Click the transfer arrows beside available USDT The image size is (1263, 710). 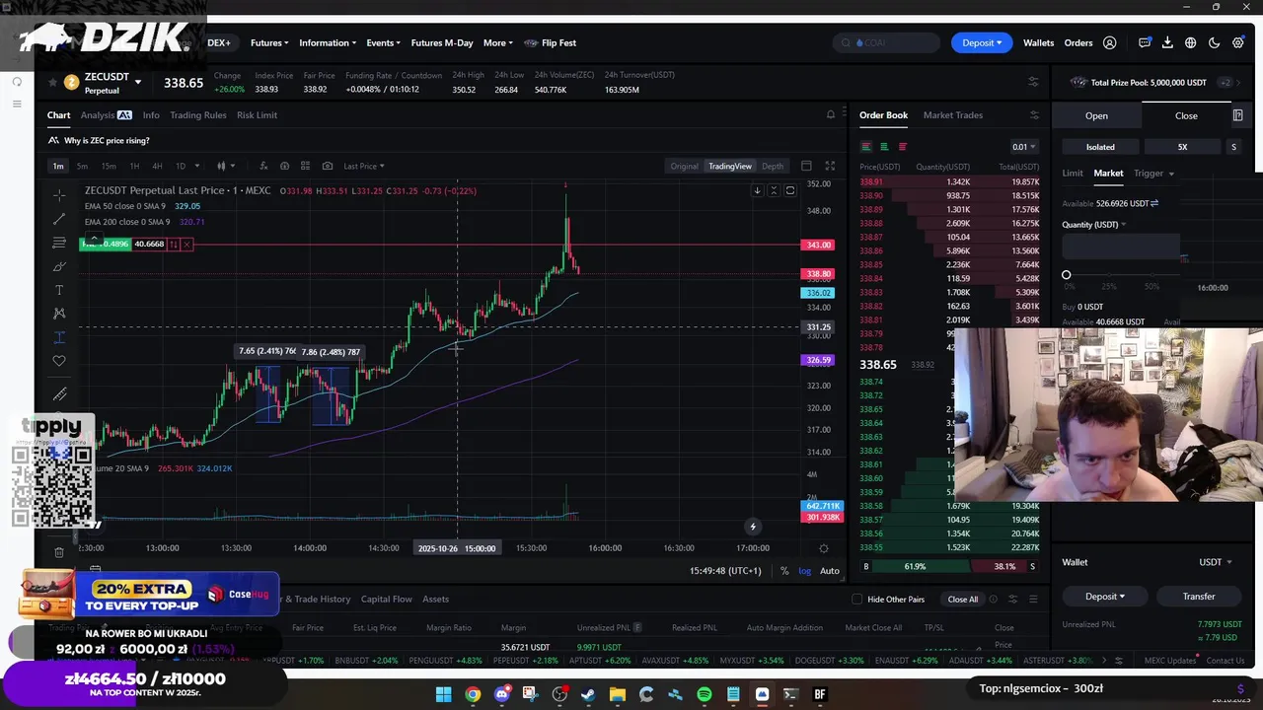coord(1154,203)
